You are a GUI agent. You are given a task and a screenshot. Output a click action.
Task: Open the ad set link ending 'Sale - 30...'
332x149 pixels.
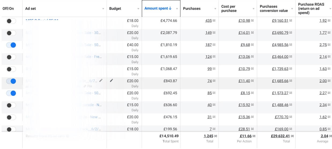93,33
